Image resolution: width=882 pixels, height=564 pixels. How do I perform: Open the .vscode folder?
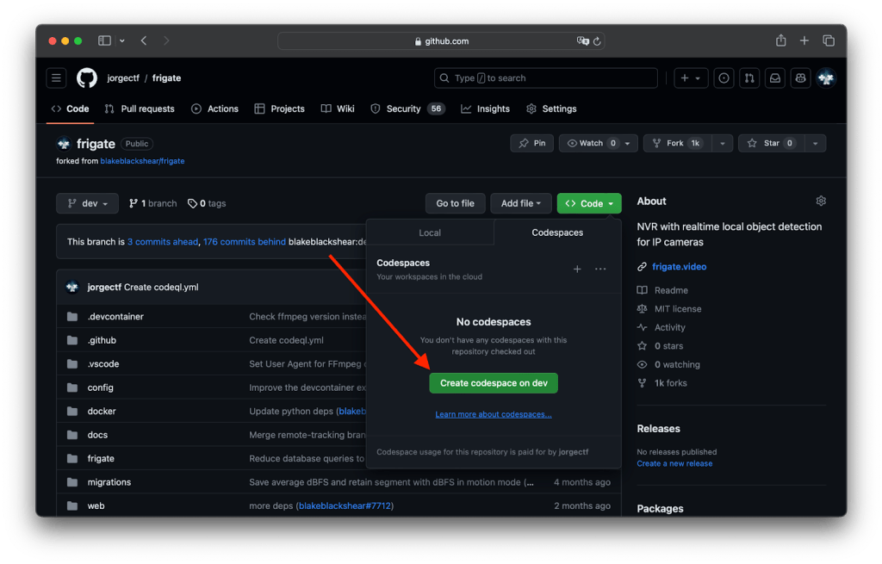pyautogui.click(x=103, y=364)
